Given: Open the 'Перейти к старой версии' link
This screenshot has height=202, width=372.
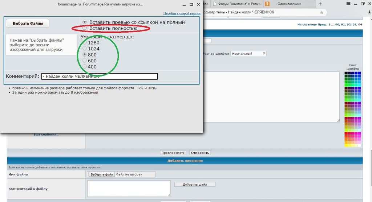Looking at the screenshot, I should click(182, 13).
